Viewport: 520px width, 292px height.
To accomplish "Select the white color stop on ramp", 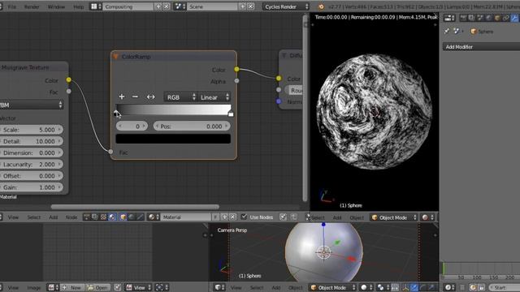I will point(231,114).
